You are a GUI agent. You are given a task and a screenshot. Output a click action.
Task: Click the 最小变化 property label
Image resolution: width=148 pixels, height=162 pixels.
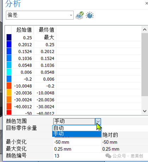(x=16, y=142)
